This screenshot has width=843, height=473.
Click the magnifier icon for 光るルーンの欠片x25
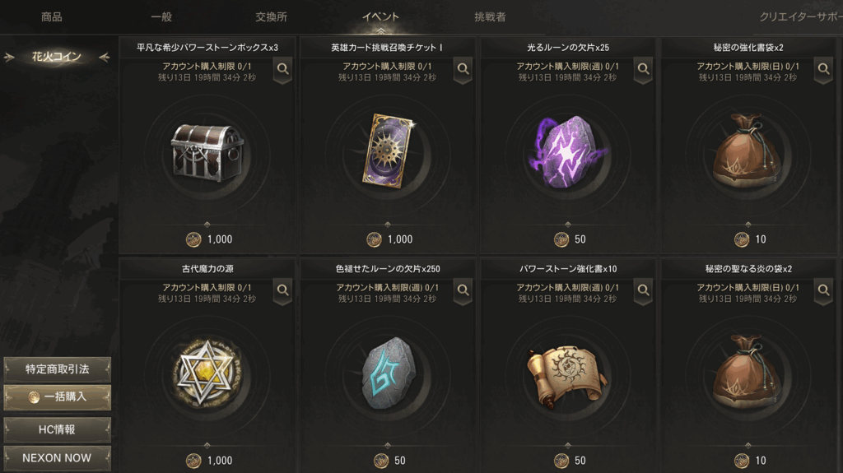[x=643, y=70]
